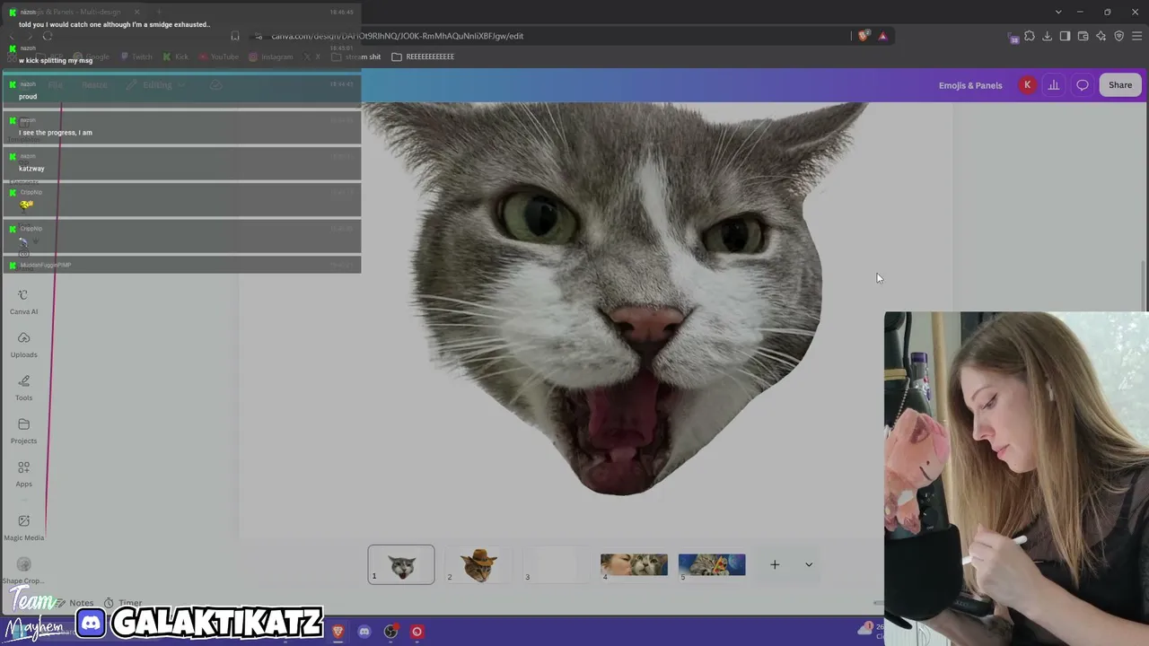Open the Tools panel in sidebar
This screenshot has width=1149, height=646.
23,388
